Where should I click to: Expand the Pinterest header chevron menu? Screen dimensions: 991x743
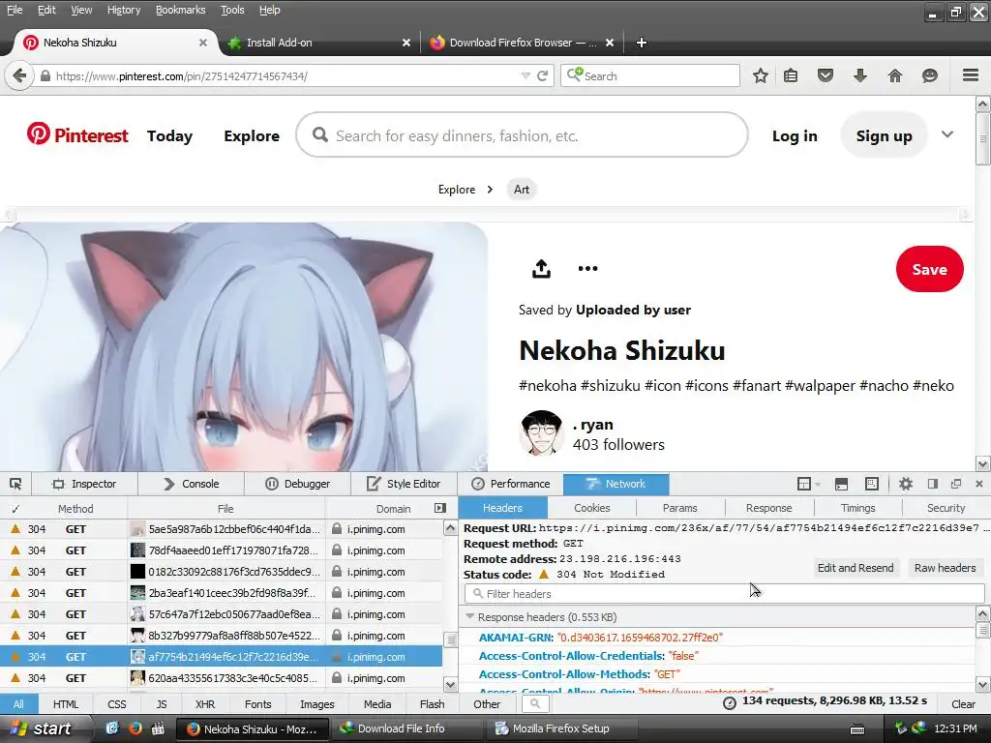tap(946, 134)
